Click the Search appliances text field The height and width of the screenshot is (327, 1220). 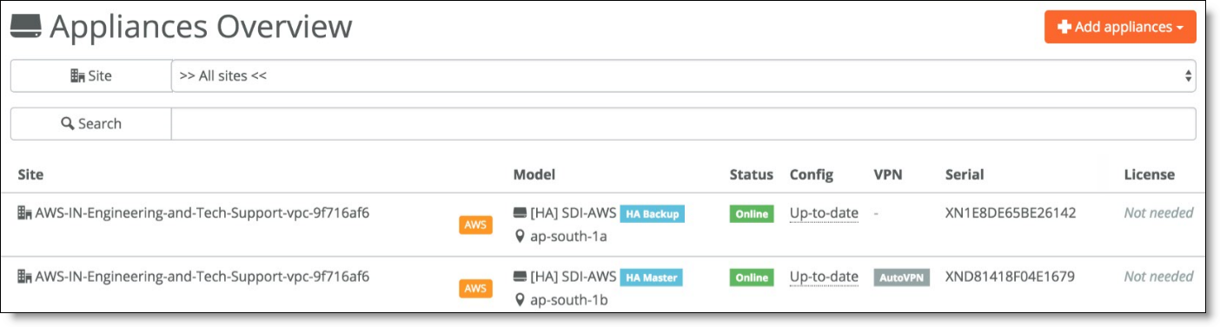point(683,123)
